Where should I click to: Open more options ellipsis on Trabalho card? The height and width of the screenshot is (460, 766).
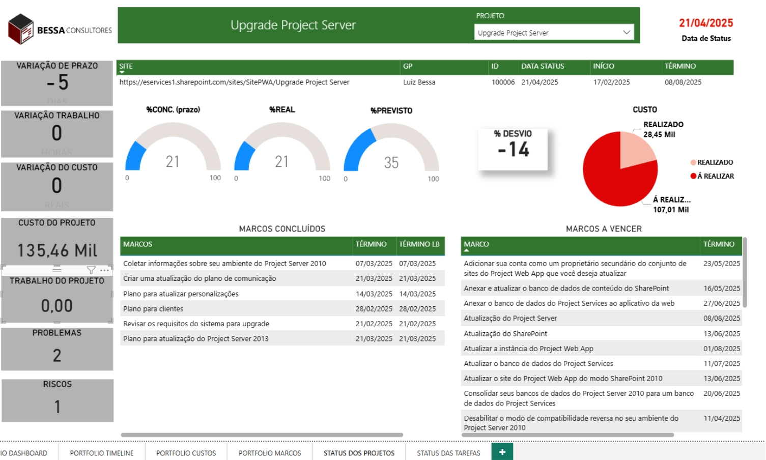[x=105, y=270]
